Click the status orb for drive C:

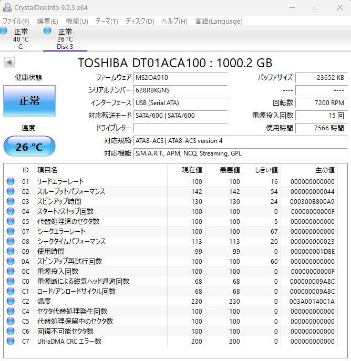(4, 32)
